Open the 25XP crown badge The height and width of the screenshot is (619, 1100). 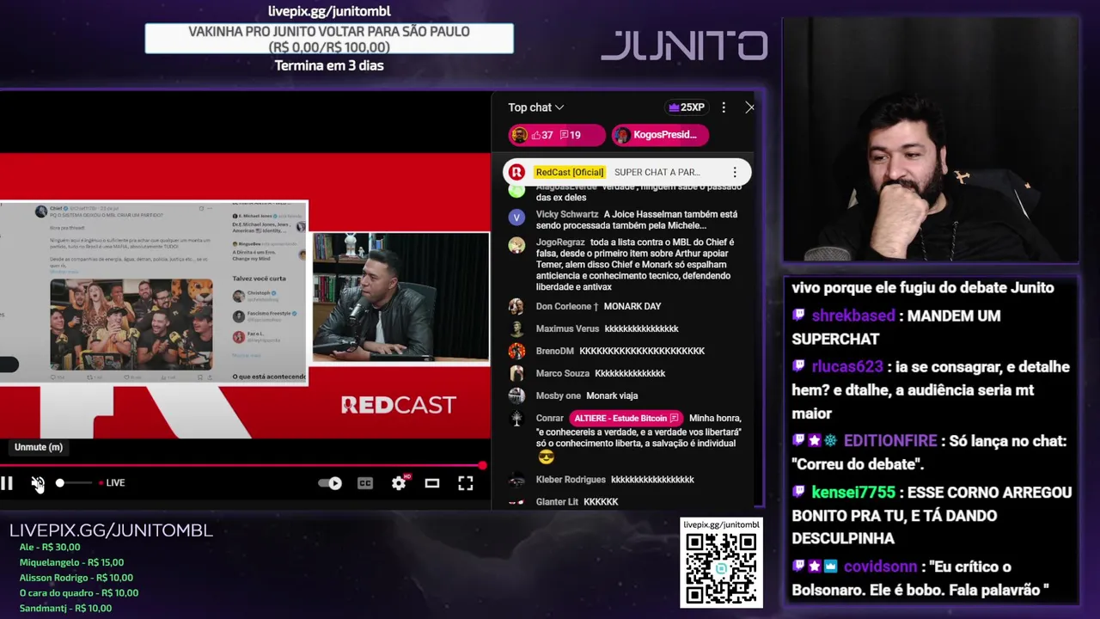click(687, 107)
